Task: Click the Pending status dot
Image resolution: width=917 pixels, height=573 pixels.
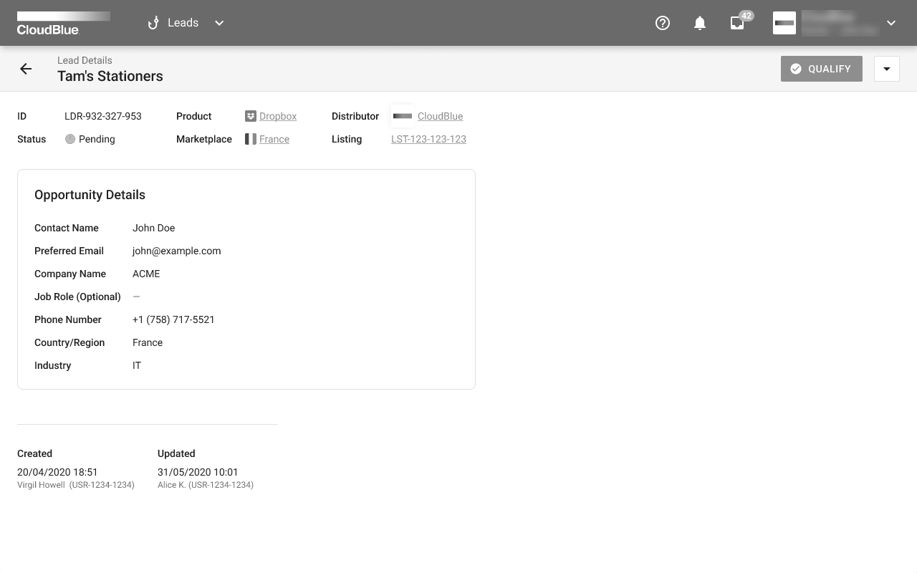Action: pos(70,139)
